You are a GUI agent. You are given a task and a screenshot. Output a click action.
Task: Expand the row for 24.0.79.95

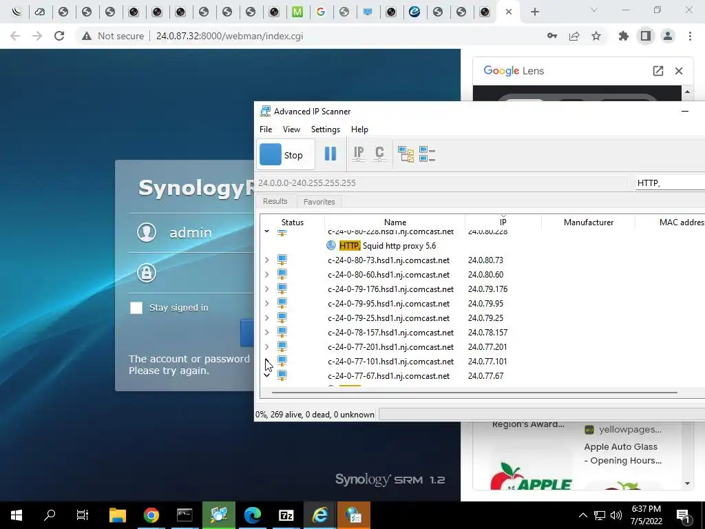tap(266, 303)
